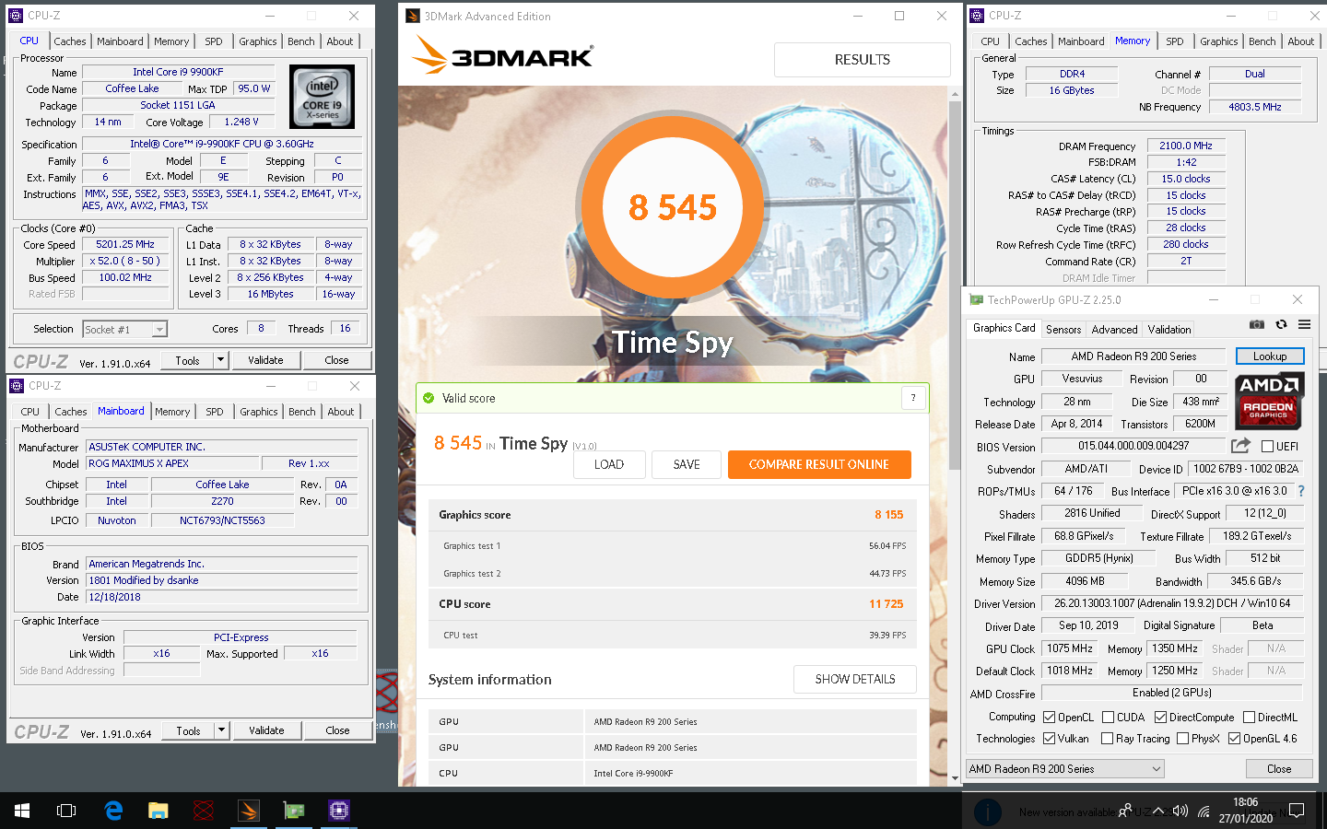This screenshot has height=829, width=1327.
Task: Click the LOAD button in 3DMark
Action: tap(608, 464)
